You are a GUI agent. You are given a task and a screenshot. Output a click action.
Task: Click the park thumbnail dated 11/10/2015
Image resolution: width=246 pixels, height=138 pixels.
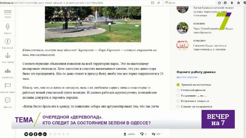coord(183,28)
